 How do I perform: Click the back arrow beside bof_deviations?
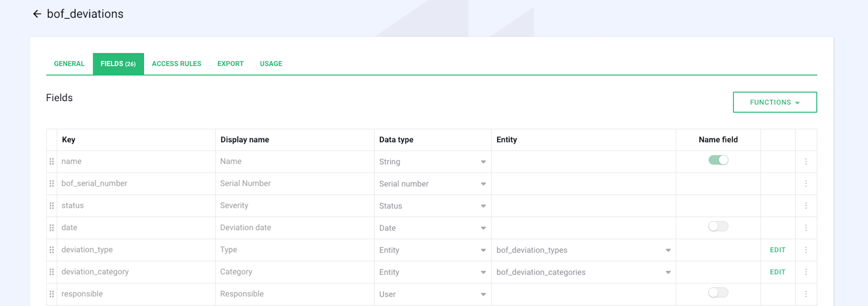tap(37, 14)
